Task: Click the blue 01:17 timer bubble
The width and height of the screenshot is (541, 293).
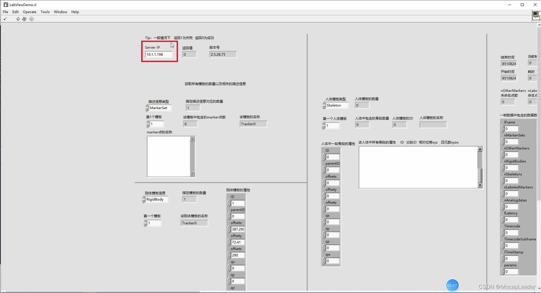Action: tap(452, 285)
